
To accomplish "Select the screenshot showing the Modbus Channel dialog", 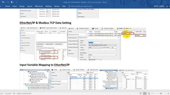I will [107, 44].
